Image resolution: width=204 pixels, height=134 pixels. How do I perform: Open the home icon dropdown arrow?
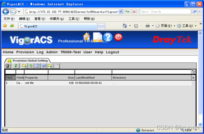[130, 26]
